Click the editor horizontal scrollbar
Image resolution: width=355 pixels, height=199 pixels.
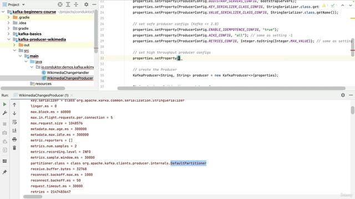point(231,88)
